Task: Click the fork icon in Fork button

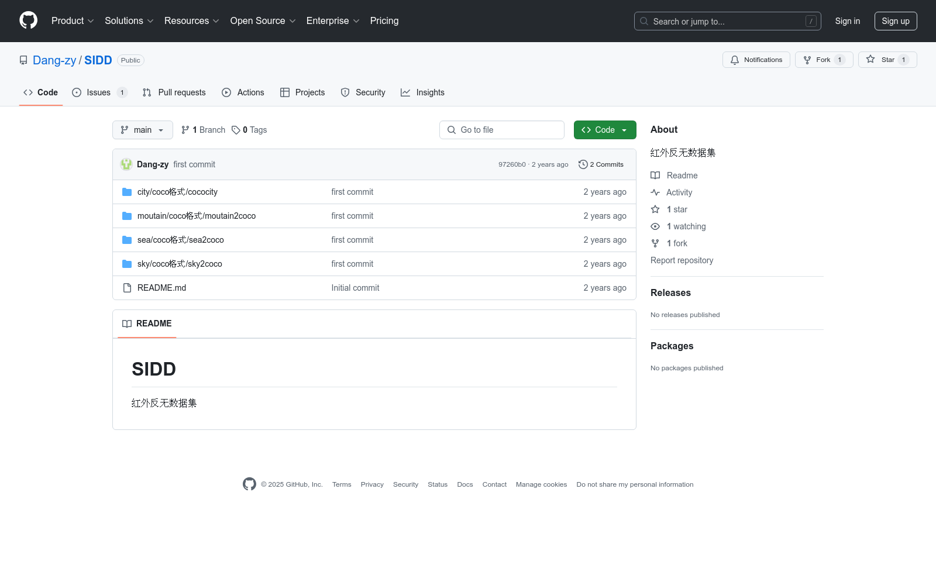Action: point(807,60)
